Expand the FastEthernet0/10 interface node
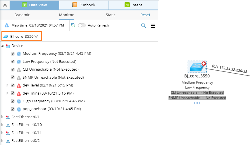Screen dimensions: 250x145 point(3,125)
